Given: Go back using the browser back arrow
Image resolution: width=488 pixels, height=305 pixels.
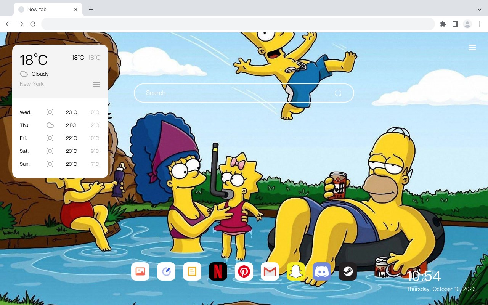Looking at the screenshot, I should tap(8, 24).
